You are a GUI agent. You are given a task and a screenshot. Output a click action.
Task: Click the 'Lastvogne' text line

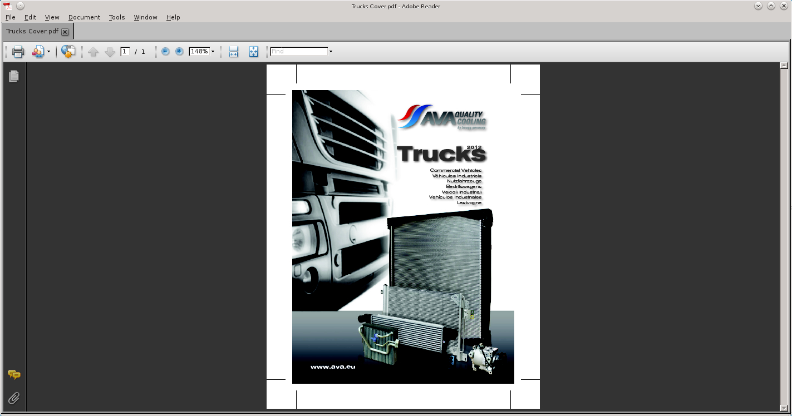[x=469, y=202]
